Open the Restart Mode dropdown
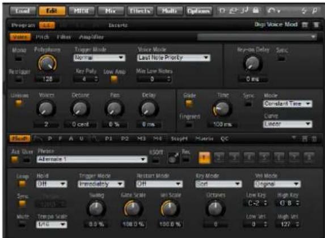This screenshot has width=325, height=238. (x=159, y=184)
